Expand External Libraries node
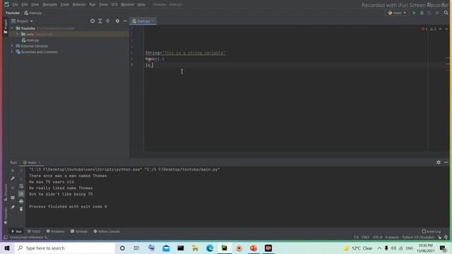This screenshot has height=254, width=452. pos(12,46)
